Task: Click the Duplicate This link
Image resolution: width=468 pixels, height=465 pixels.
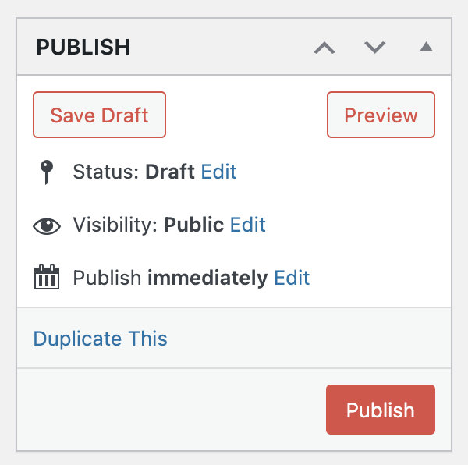Action: point(101,339)
